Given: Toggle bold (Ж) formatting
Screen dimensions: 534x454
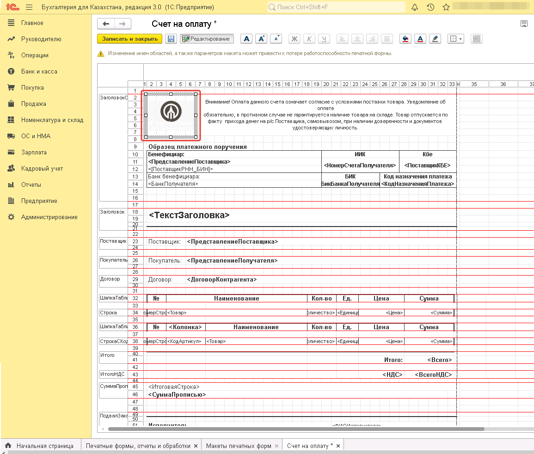Looking at the screenshot, I should coord(294,39).
